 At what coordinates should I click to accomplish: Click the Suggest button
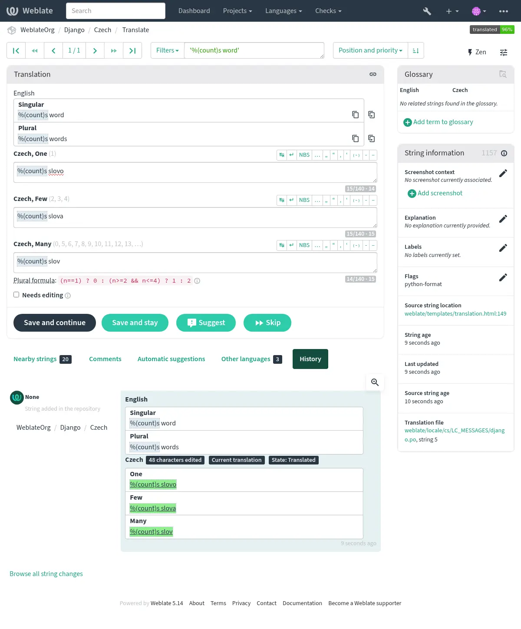coord(206,323)
